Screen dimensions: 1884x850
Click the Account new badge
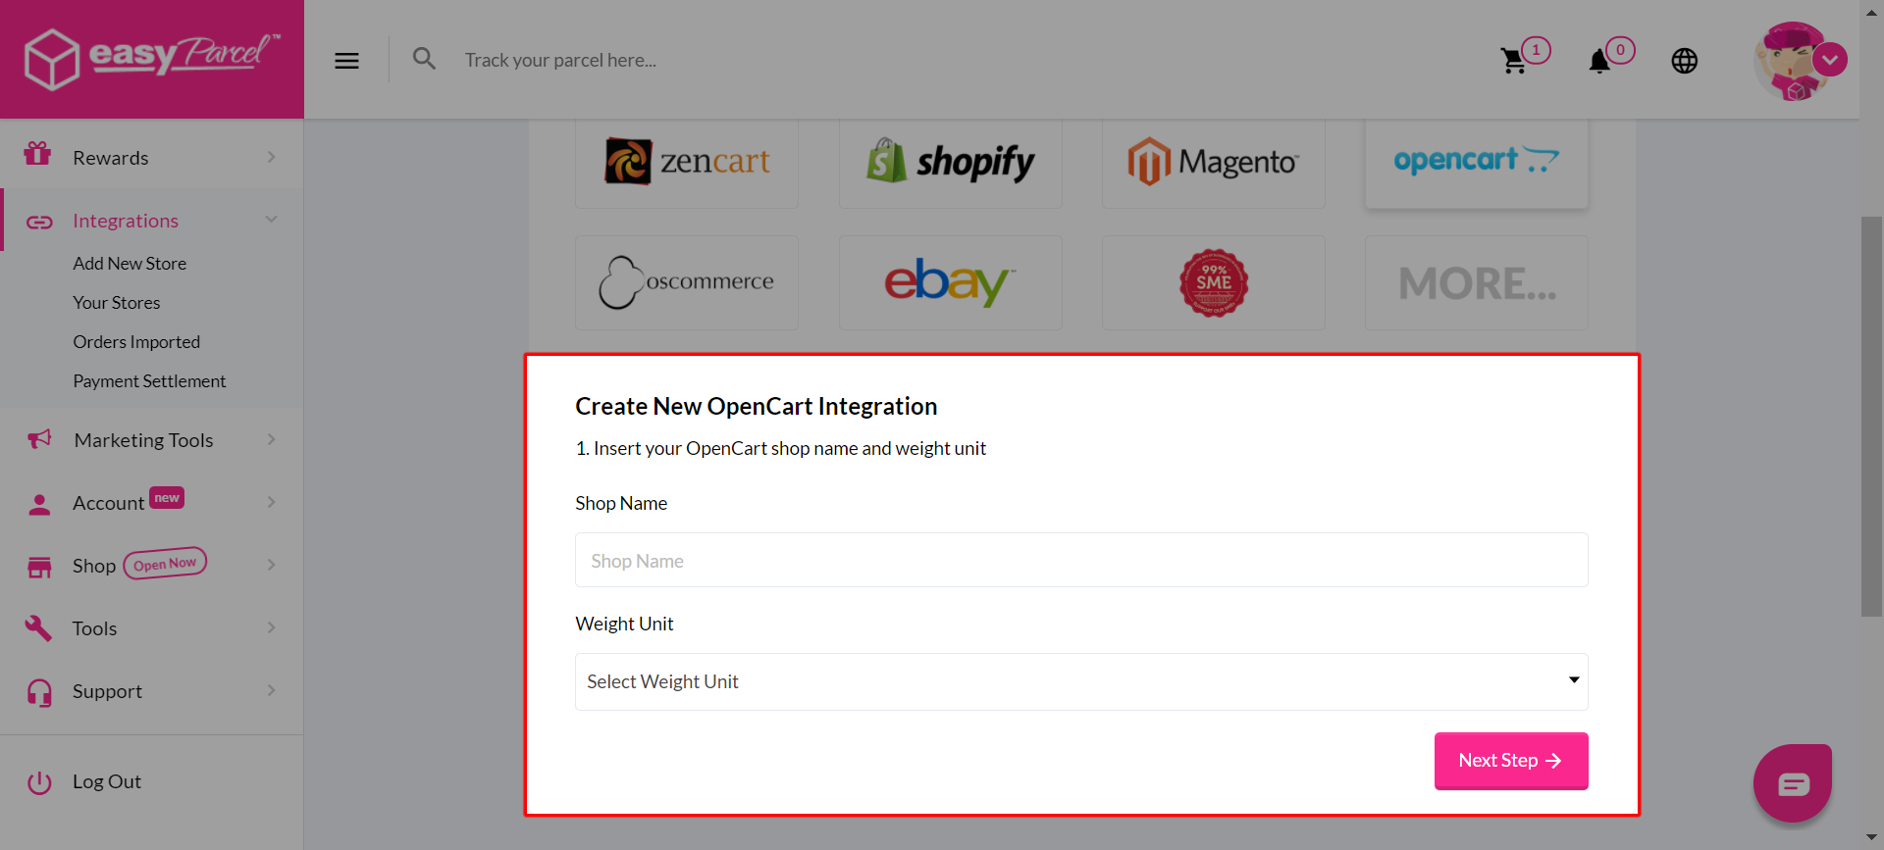(x=167, y=498)
